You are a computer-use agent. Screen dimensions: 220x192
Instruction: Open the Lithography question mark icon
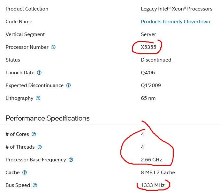(x=38, y=98)
